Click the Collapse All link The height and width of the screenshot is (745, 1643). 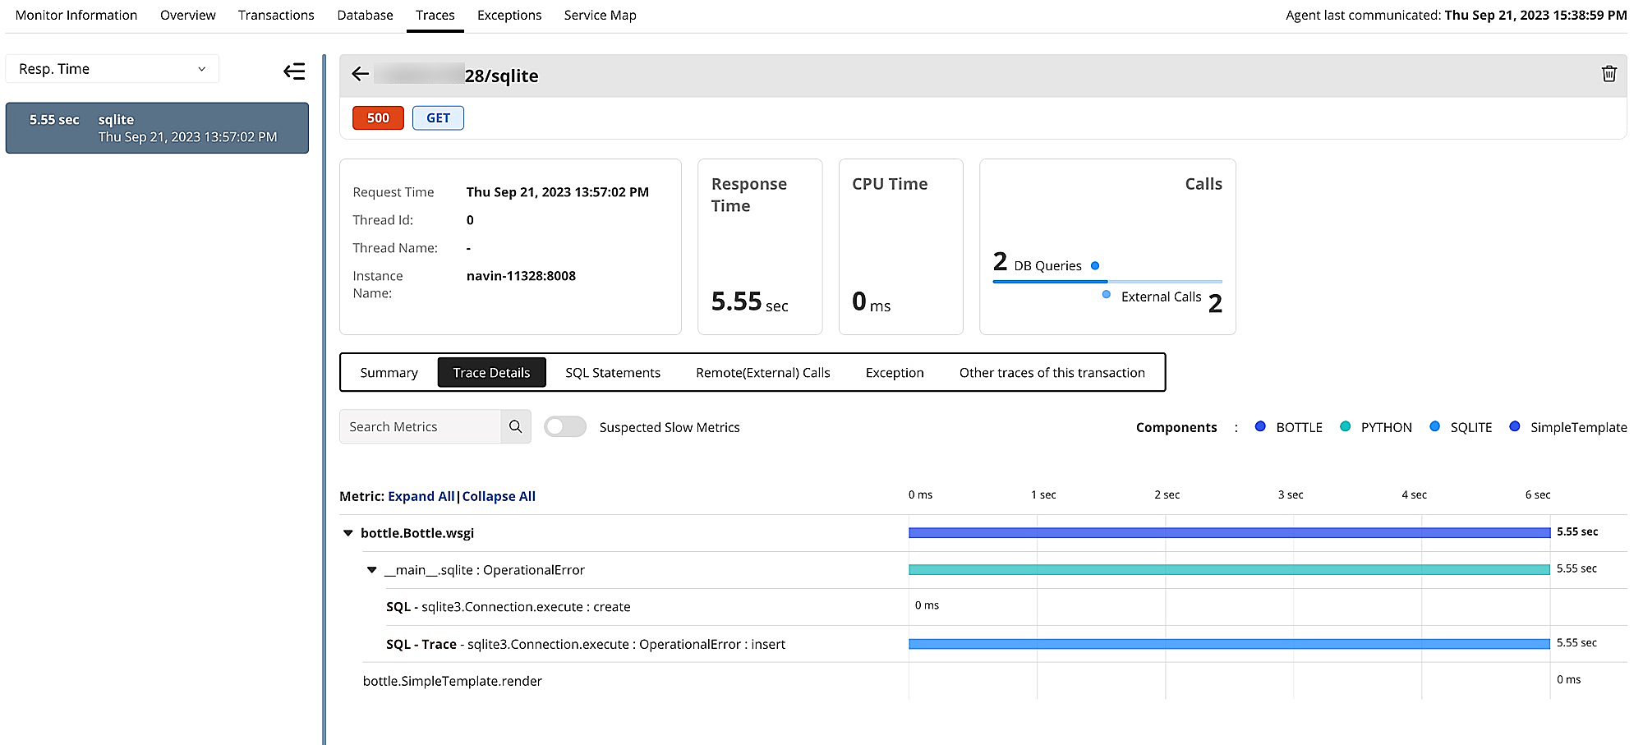coord(498,496)
